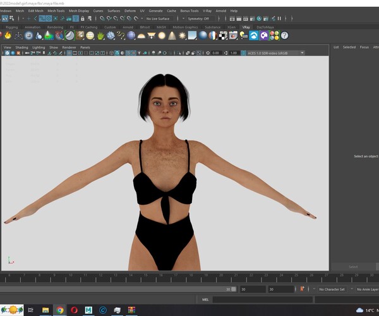
Task: Click the first clapboard render icon
Action: [x=232, y=18]
